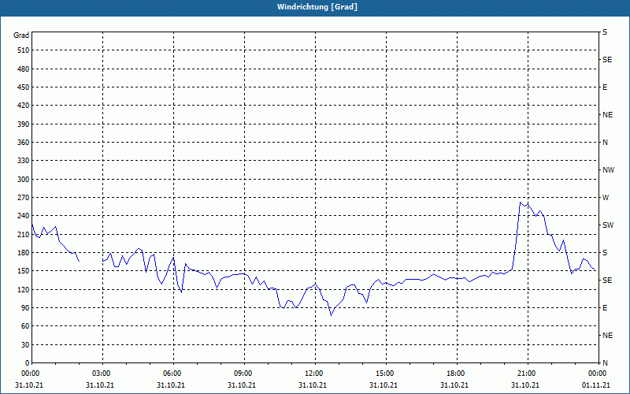Click the y-axis value 60
This screenshot has height=394, width=630.
[x=25, y=326]
